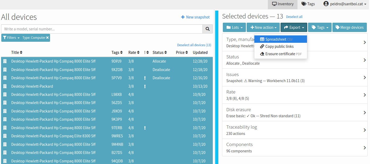The image size is (370, 164).
Task: Collapse the Export dropdown button
Action: click(x=294, y=27)
